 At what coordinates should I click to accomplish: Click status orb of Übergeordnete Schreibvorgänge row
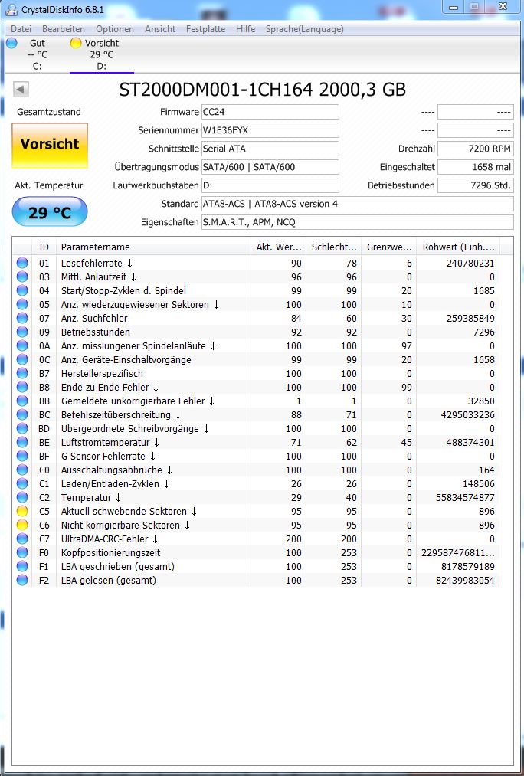pos(22,428)
